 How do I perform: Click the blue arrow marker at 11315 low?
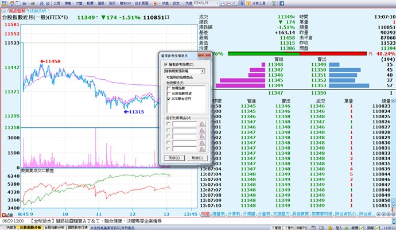(126, 112)
